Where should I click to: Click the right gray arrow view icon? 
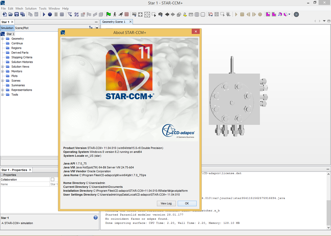[173, 15]
